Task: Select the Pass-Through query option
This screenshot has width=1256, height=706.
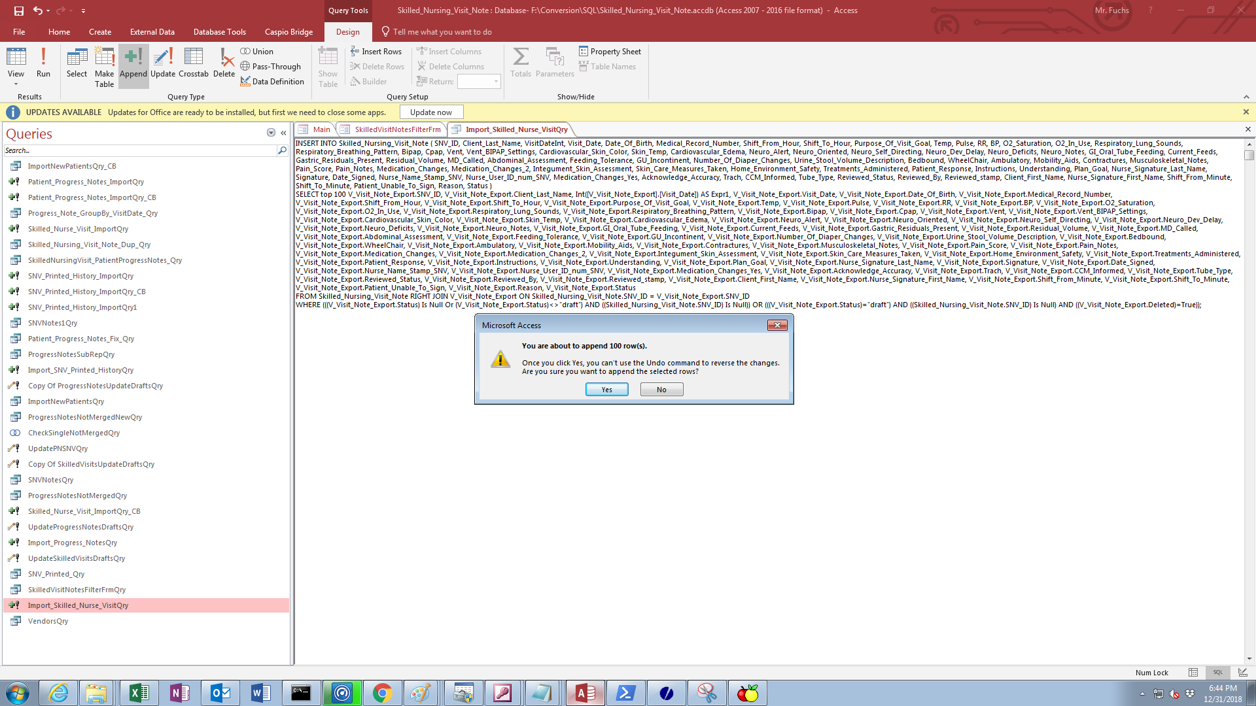Action: [x=270, y=66]
